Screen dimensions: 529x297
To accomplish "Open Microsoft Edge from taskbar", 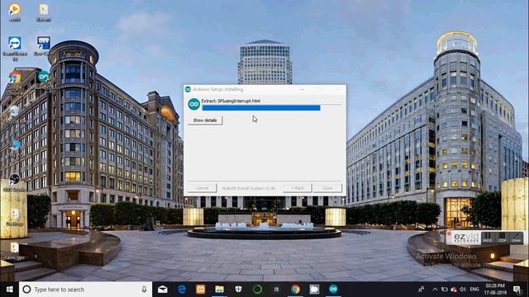I will pos(182,290).
